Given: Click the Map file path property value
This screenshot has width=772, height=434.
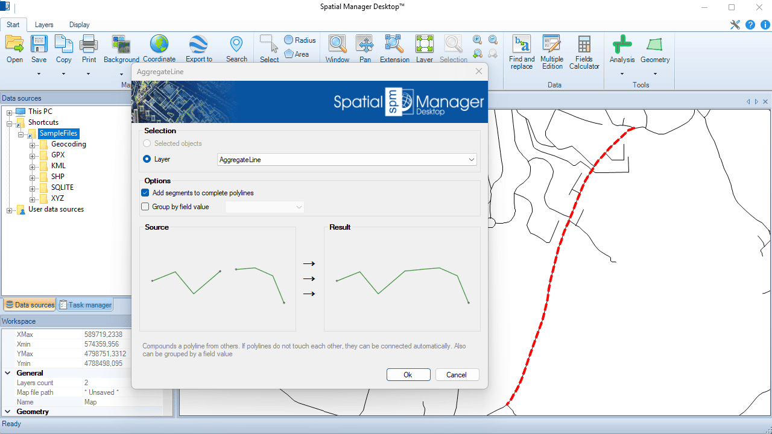Looking at the screenshot, I should pos(101,392).
